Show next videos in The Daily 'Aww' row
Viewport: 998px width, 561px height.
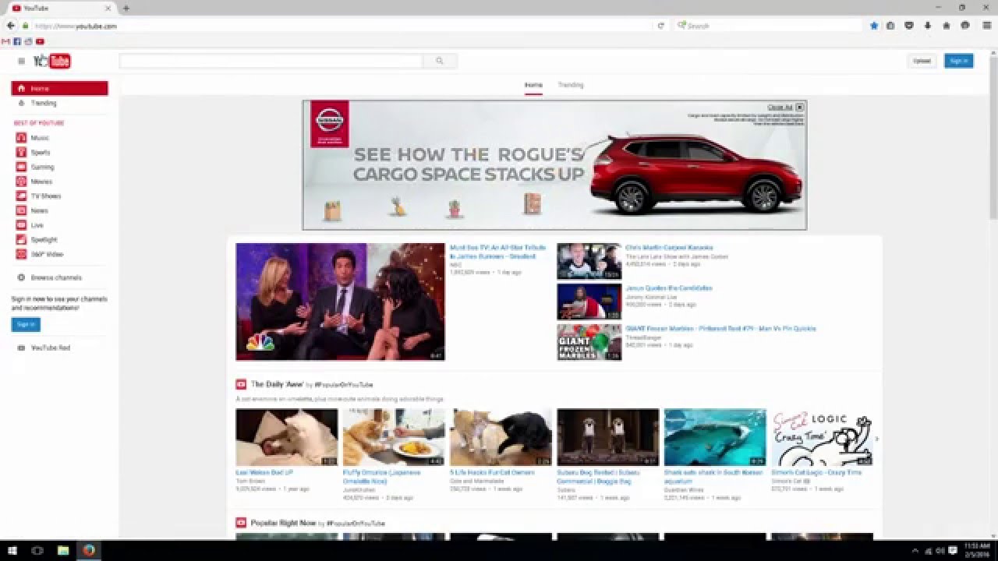(x=876, y=439)
